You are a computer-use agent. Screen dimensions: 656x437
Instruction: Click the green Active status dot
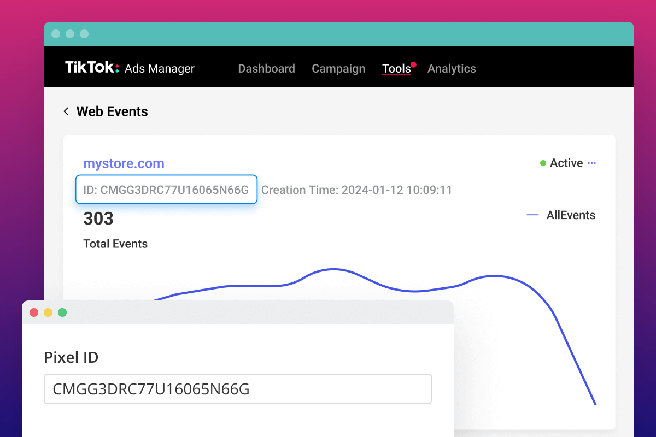click(x=543, y=163)
